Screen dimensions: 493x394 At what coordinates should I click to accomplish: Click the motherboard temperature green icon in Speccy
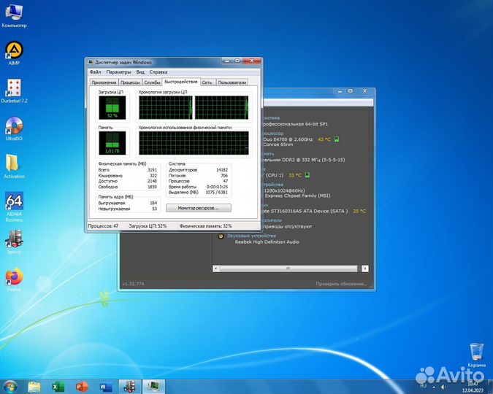coord(307,175)
